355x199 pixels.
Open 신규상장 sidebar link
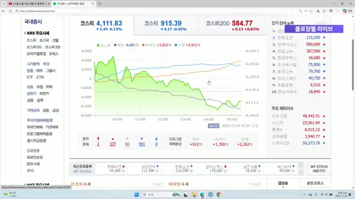pos(33,150)
